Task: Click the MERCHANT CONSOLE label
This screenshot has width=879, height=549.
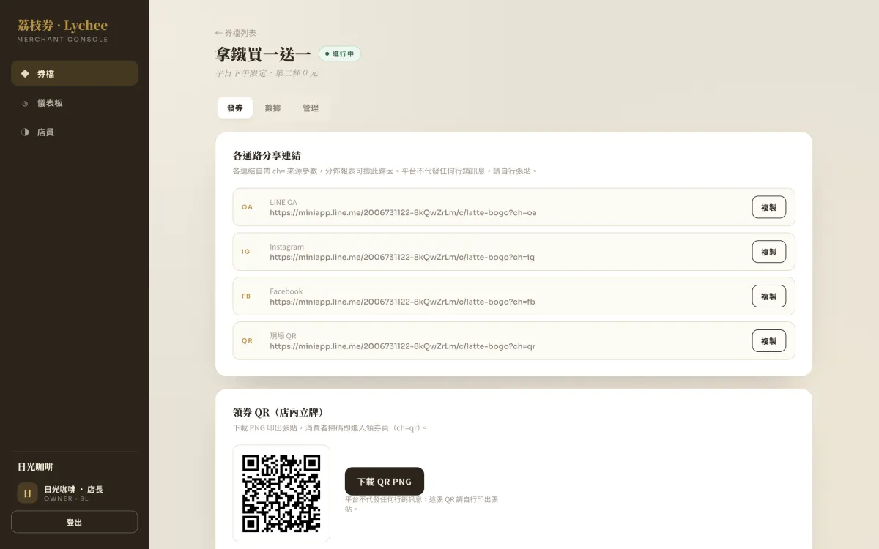Action: pyautogui.click(x=62, y=40)
